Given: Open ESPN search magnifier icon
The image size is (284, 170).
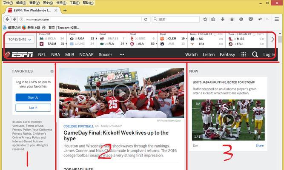Looking at the screenshot, I should pos(255,54).
